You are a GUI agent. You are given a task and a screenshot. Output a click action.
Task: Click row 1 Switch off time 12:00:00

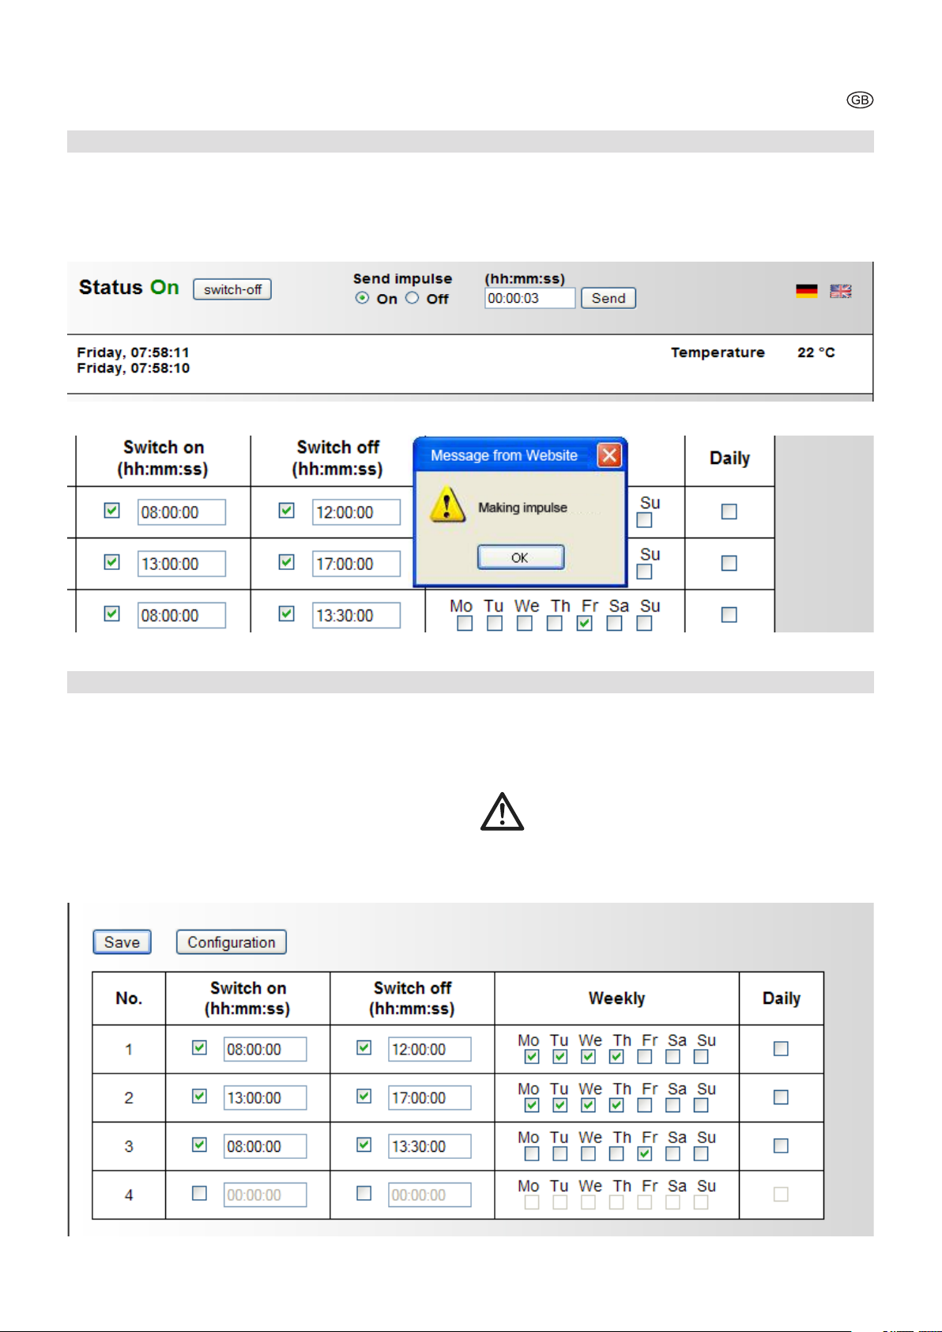coord(430,1049)
